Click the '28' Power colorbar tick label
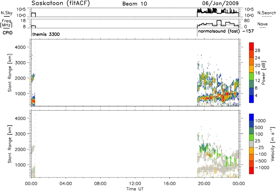The width and height of the screenshot is (276, 191). [x=257, y=50]
